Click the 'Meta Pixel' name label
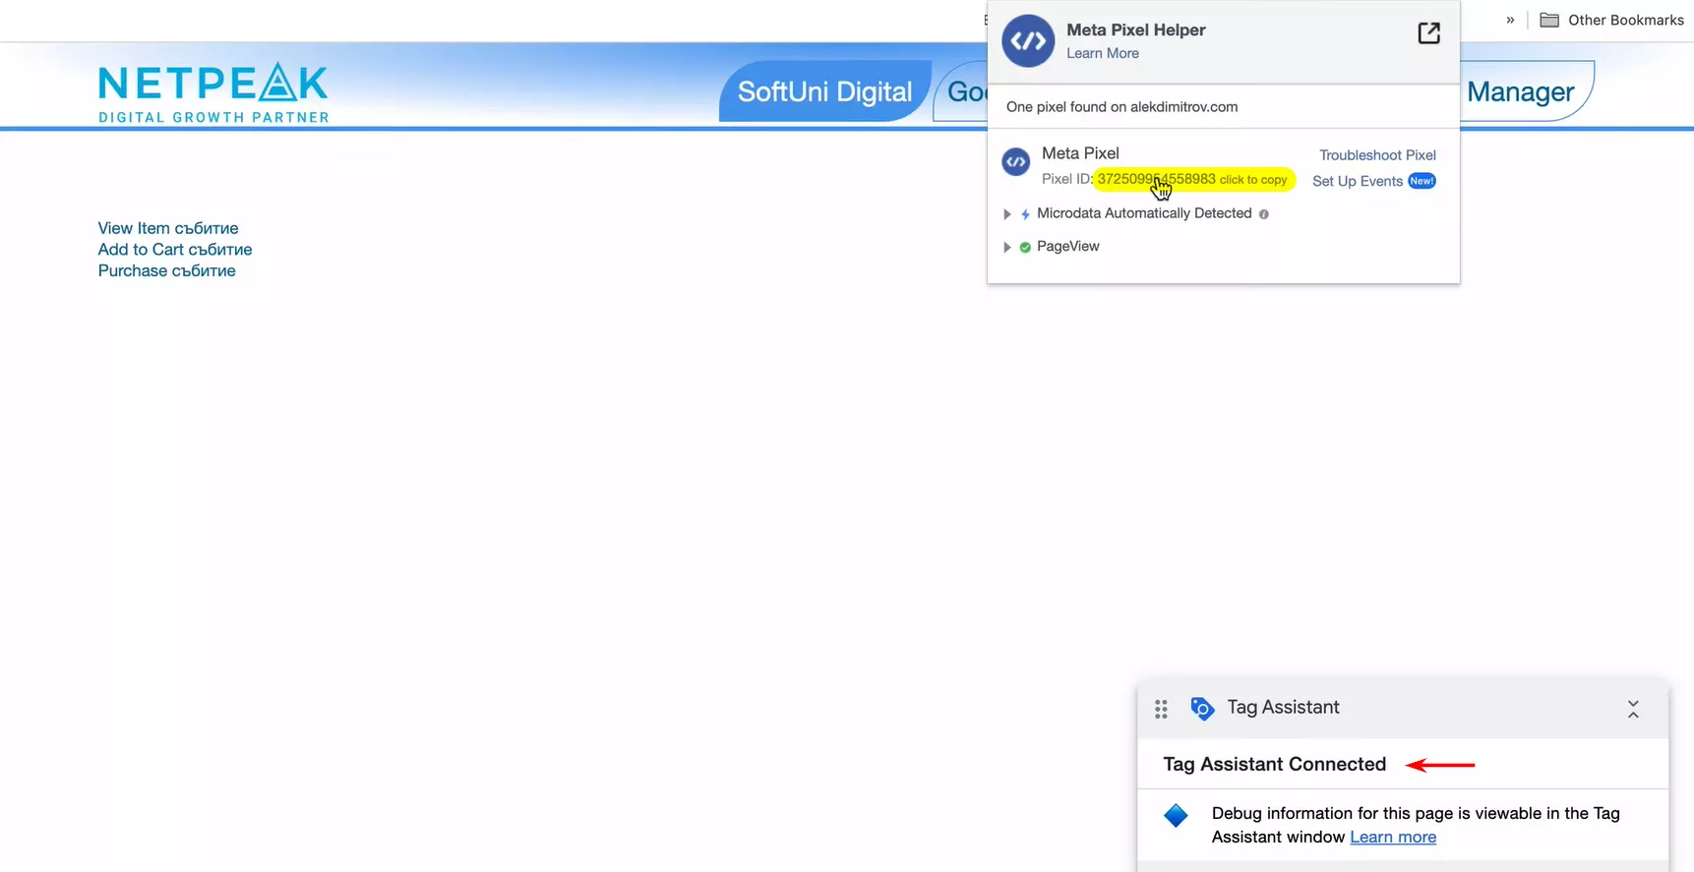Image resolution: width=1694 pixels, height=872 pixels. pos(1080,153)
